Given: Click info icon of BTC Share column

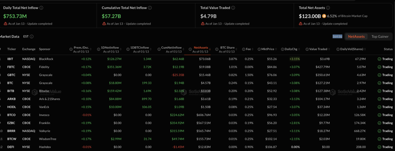Looking at the screenshot, I should [217, 49].
